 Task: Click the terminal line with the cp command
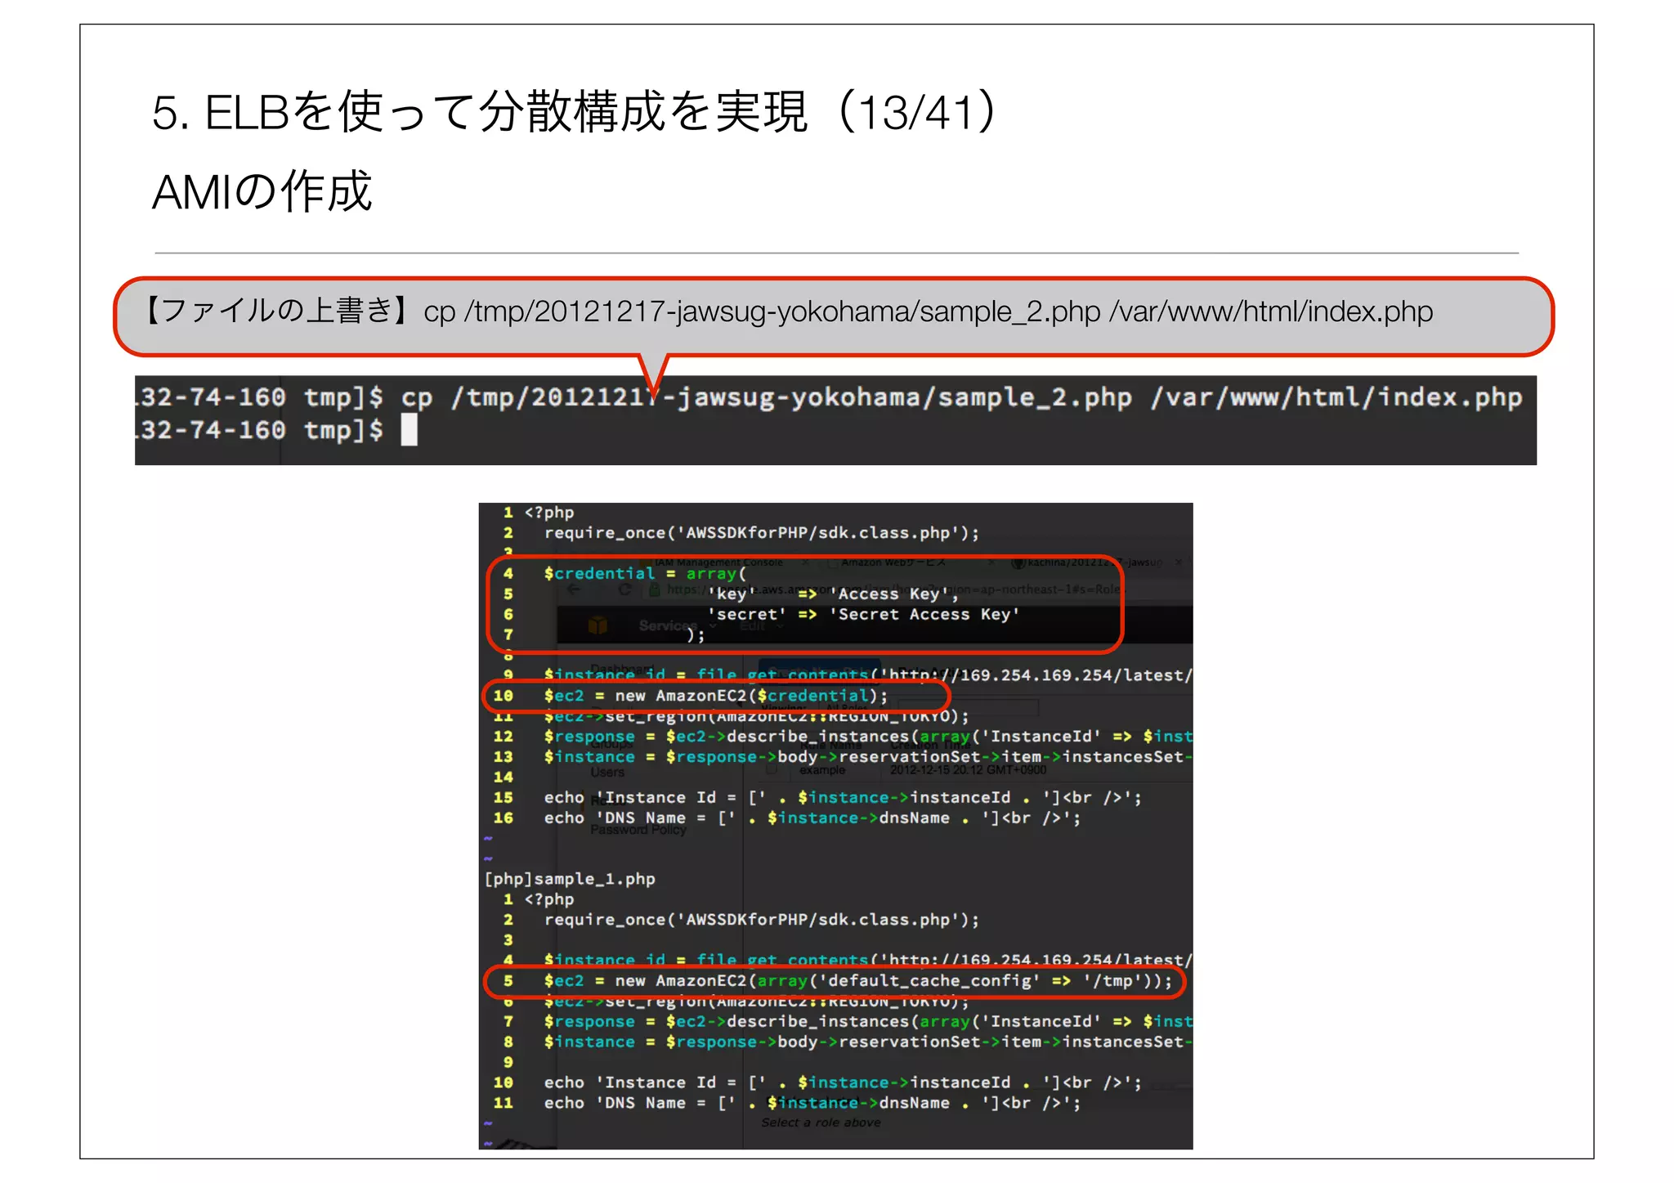pyautogui.click(x=830, y=397)
